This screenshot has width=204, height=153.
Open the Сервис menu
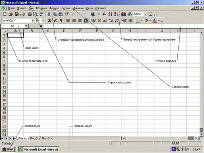coord(66,8)
